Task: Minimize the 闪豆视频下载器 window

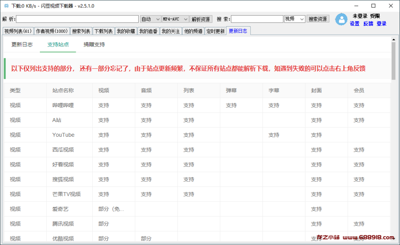Action: point(356,6)
